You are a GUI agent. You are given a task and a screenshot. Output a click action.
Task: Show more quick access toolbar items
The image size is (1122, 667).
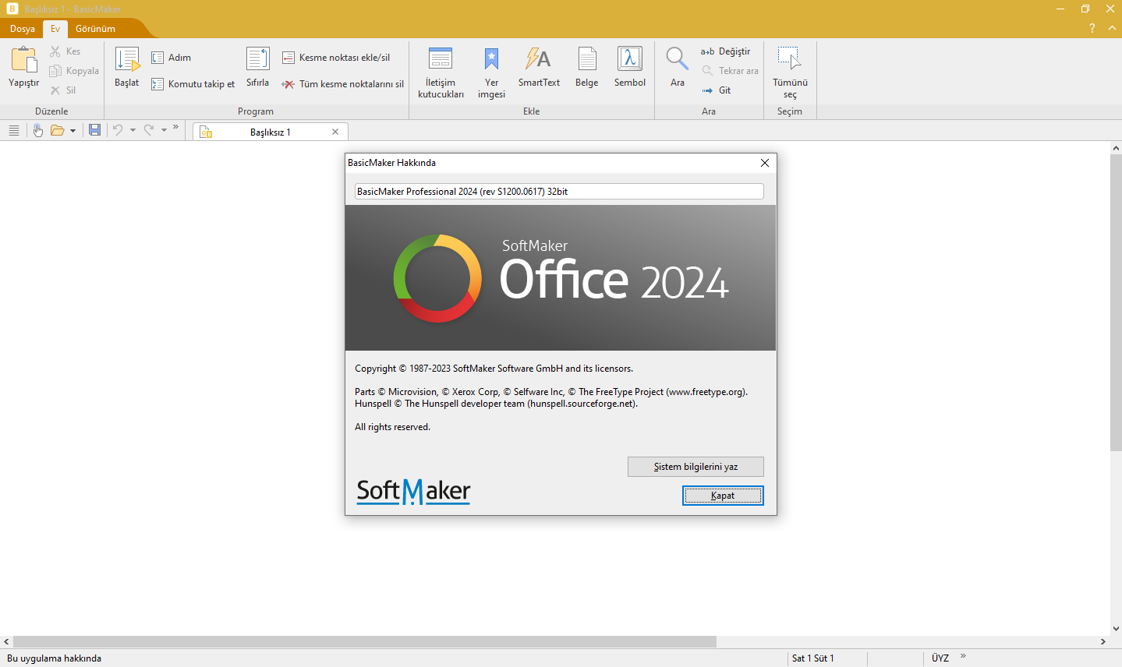[x=176, y=127]
